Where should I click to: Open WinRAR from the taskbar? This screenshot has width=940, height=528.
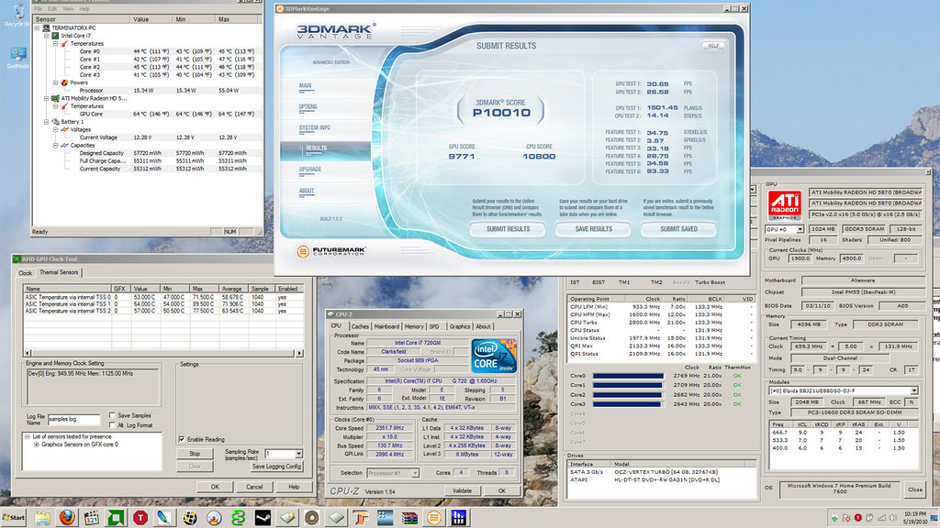click(x=409, y=518)
